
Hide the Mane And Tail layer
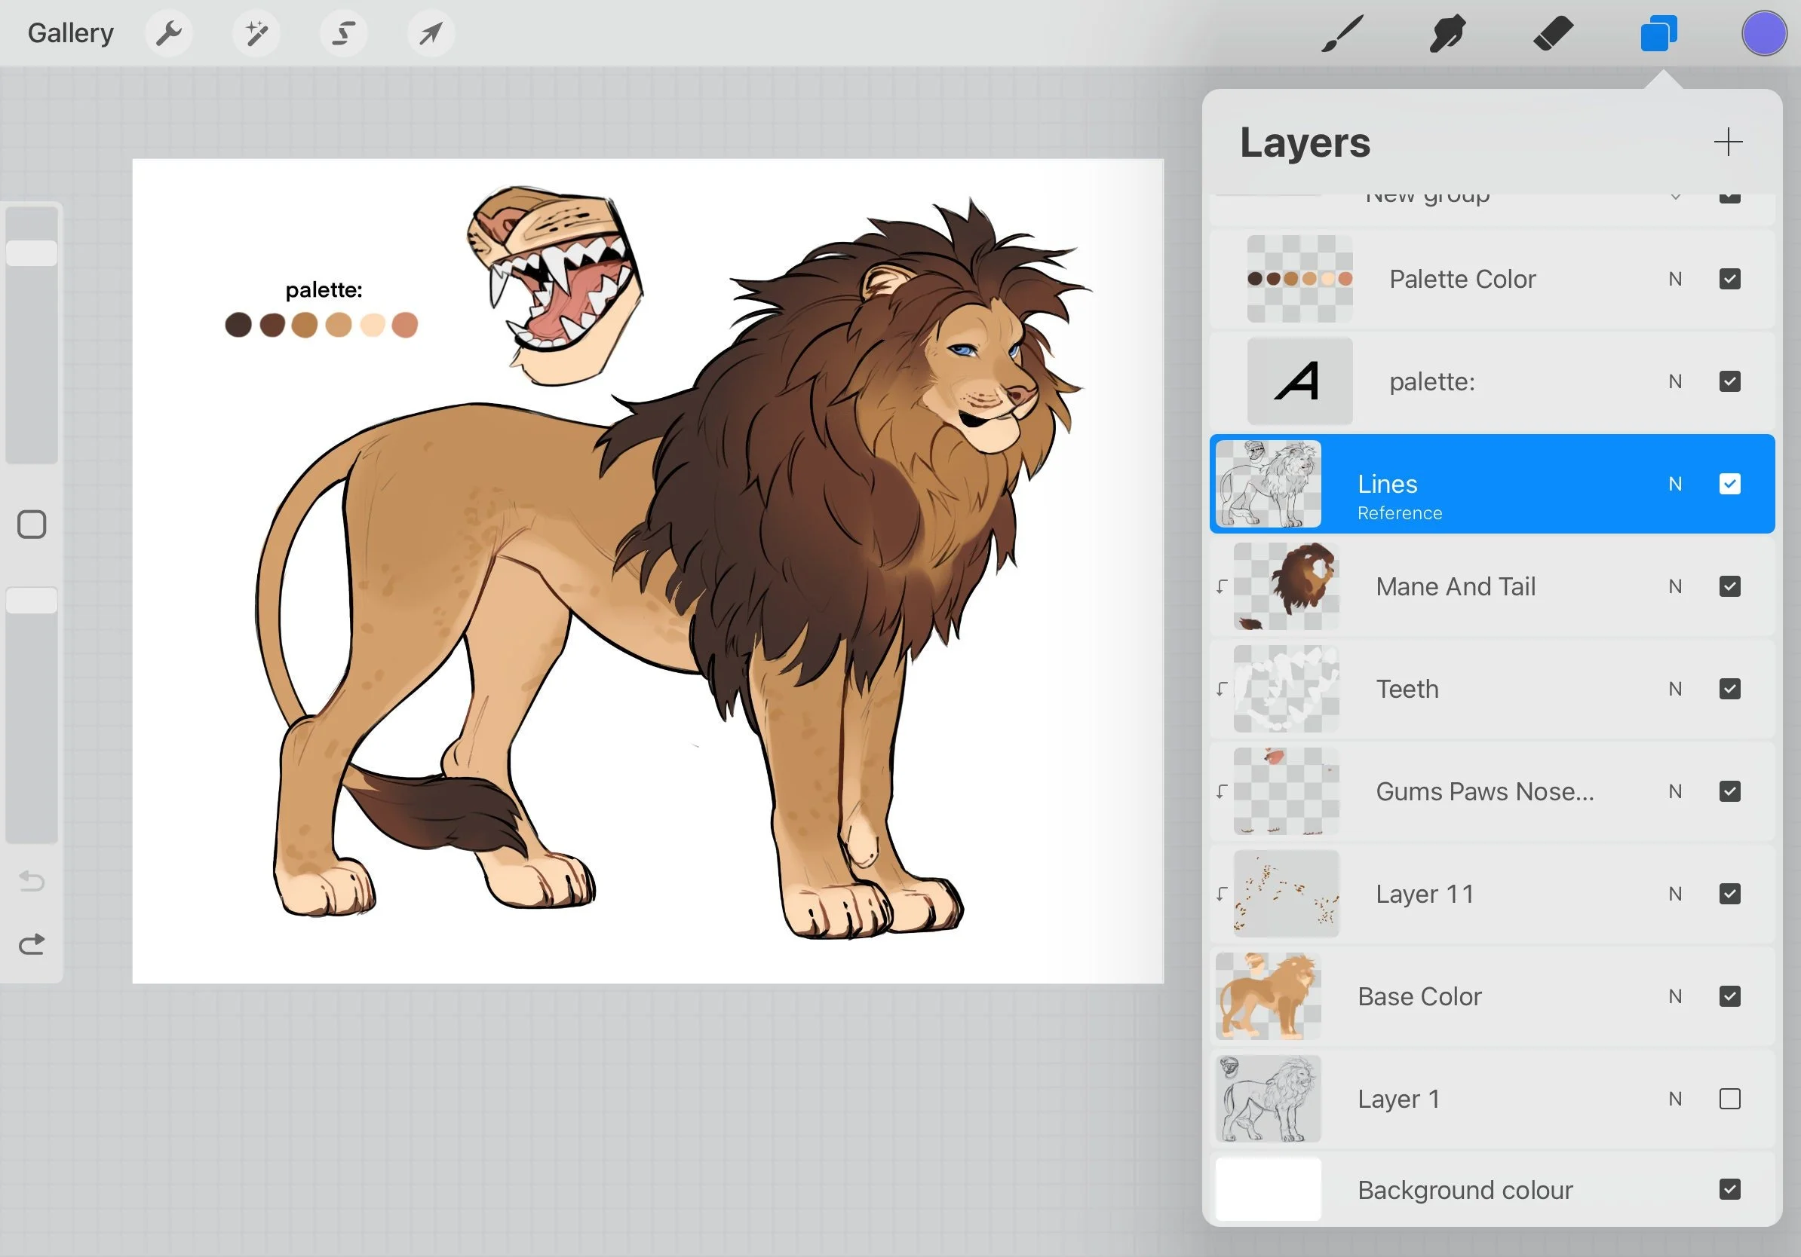(1729, 586)
